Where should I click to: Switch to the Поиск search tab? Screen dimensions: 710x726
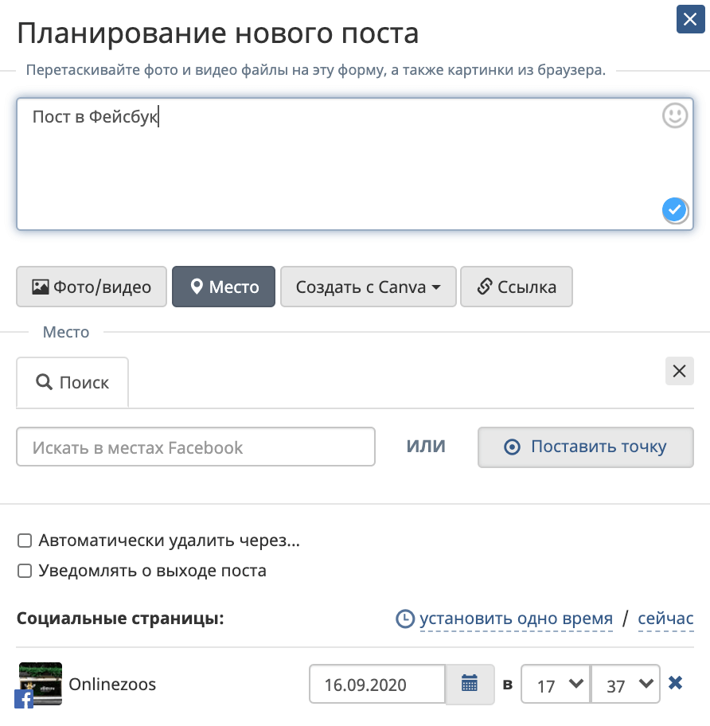coord(72,382)
